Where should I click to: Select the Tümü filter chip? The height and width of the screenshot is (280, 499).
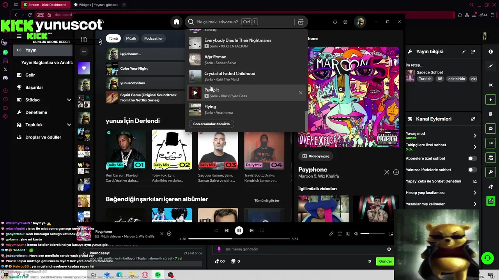pyautogui.click(x=113, y=38)
